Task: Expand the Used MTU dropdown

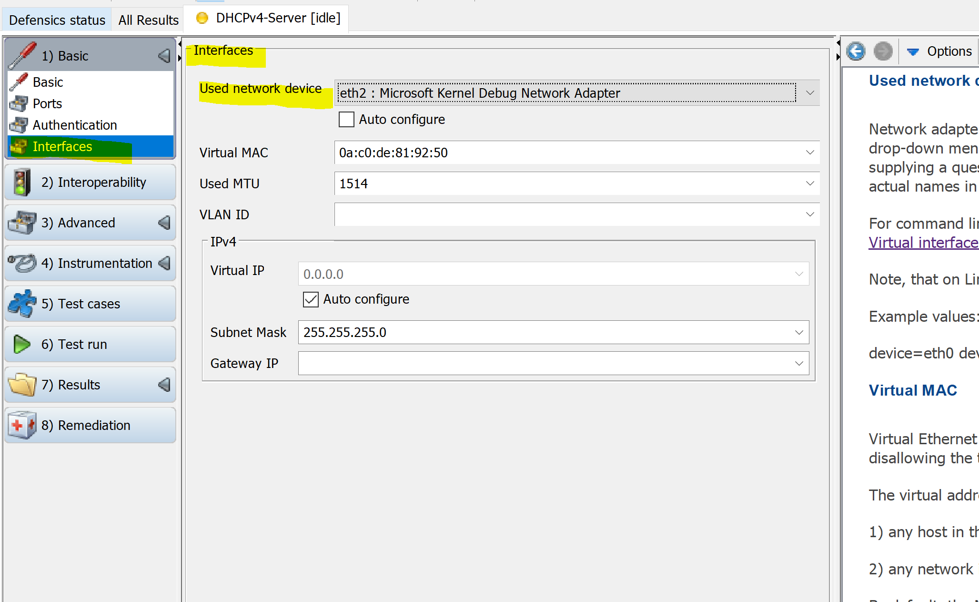Action: (810, 184)
